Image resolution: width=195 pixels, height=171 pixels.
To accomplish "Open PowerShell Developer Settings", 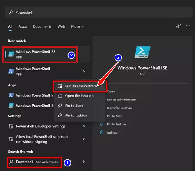I will click(x=47, y=126).
